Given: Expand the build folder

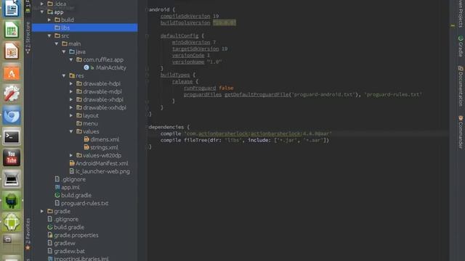Looking at the screenshot, I should coord(49,20).
